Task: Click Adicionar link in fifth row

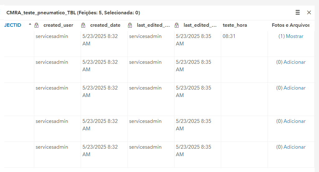Action: coord(294,147)
